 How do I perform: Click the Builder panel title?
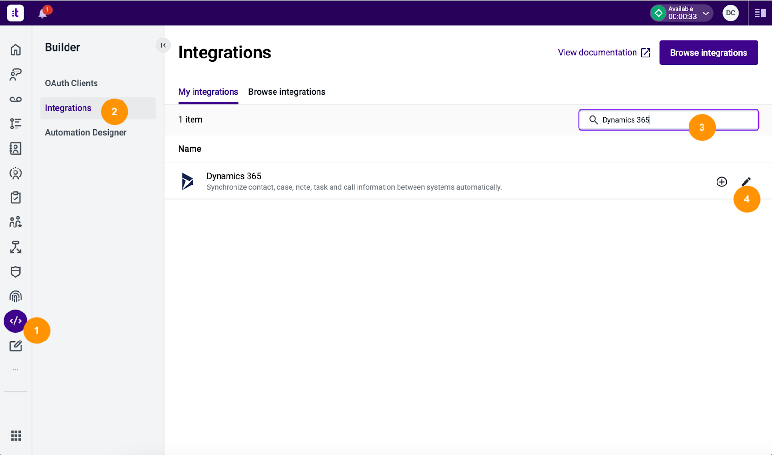click(x=62, y=47)
